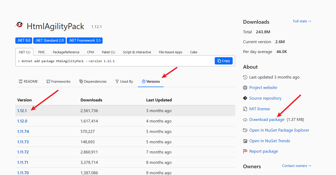Click the Dependencies tab icon

(x=81, y=81)
